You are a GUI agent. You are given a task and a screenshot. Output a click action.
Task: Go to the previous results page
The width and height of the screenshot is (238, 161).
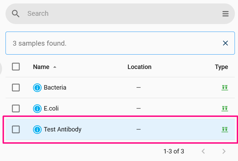[x=203, y=151]
